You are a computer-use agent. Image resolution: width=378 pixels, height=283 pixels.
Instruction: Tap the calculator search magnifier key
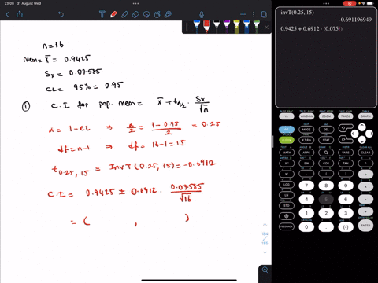(x=326, y=153)
